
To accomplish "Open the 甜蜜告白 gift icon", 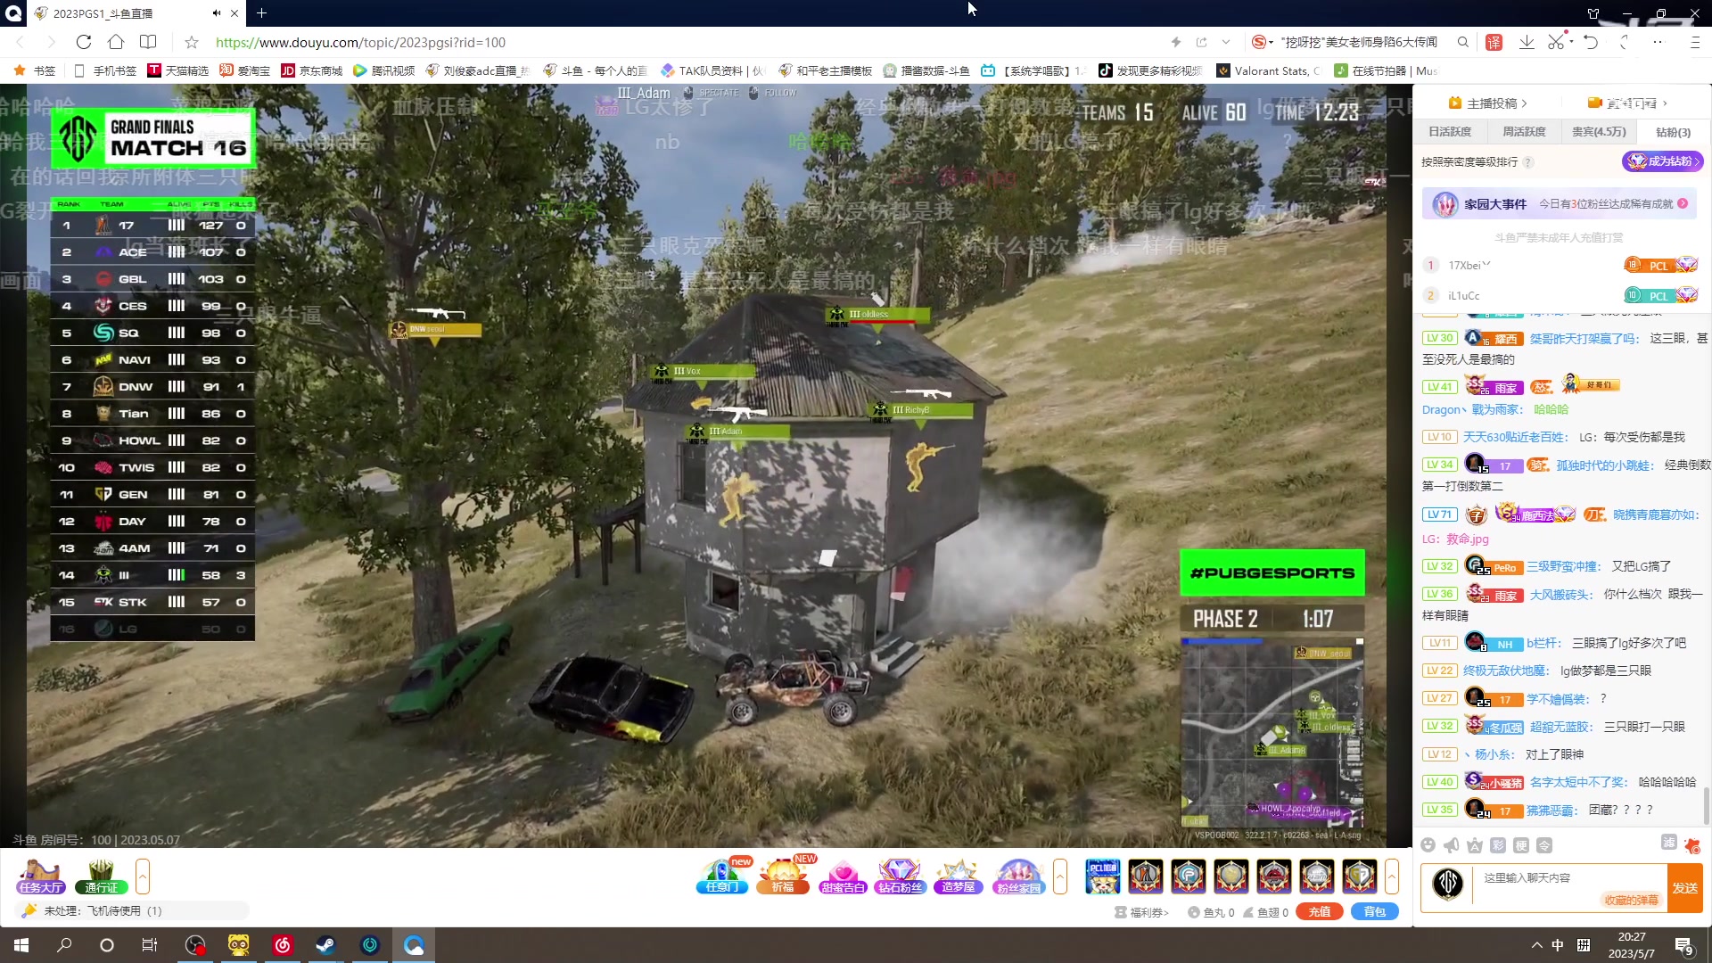I will [843, 877].
